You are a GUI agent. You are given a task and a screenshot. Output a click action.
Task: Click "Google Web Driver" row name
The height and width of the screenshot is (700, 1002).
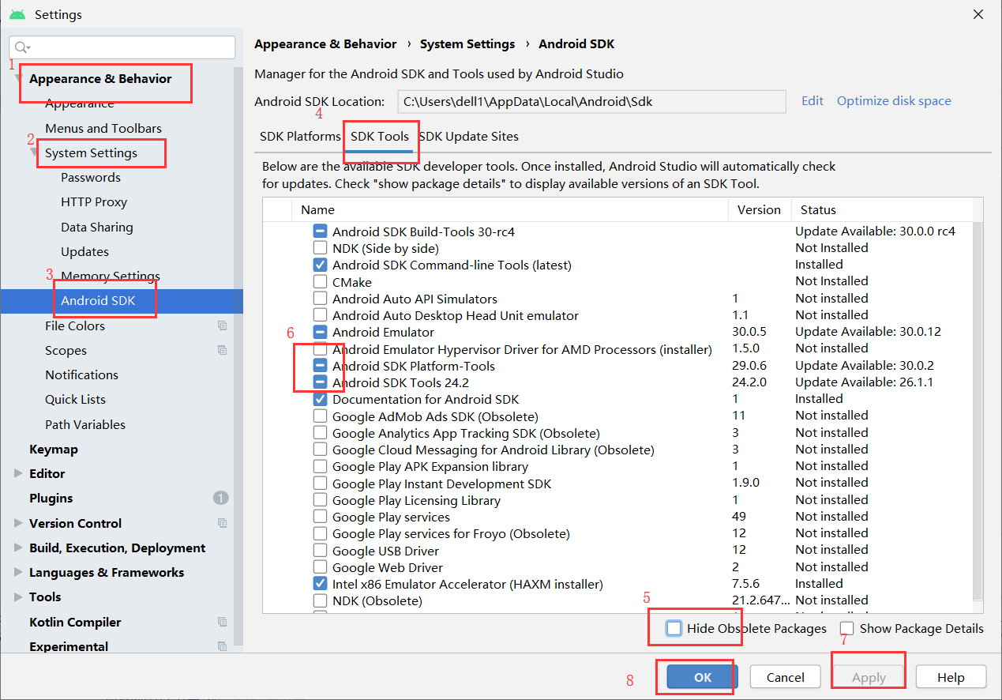tap(388, 567)
